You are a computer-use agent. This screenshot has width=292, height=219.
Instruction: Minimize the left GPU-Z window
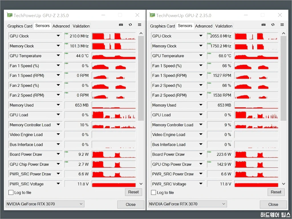click(103, 15)
